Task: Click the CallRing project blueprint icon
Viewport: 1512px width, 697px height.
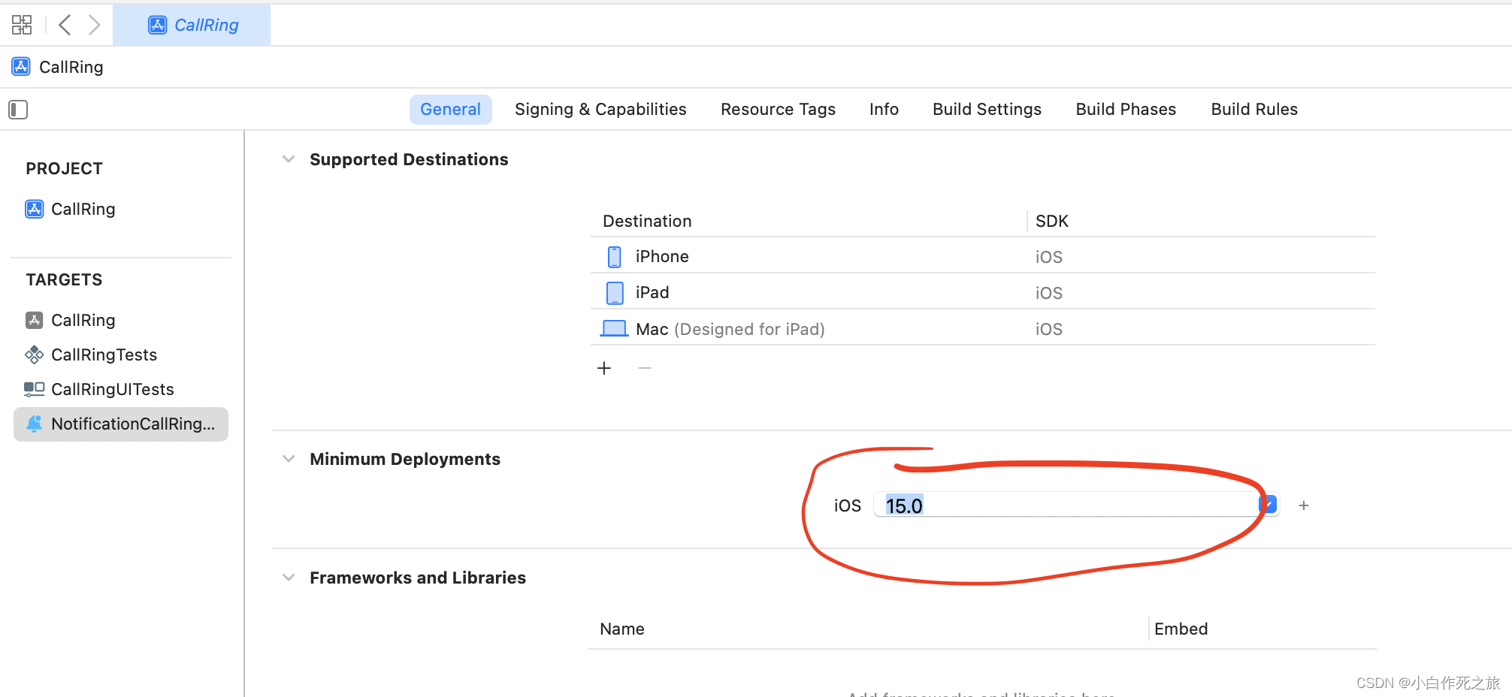Action: pos(35,209)
